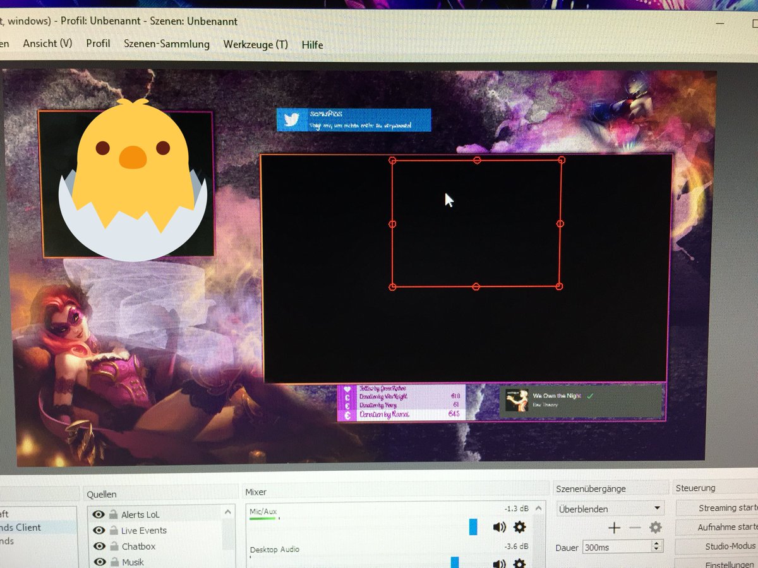Add a scene transition with plus icon
Image resolution: width=758 pixels, height=568 pixels.
click(614, 528)
